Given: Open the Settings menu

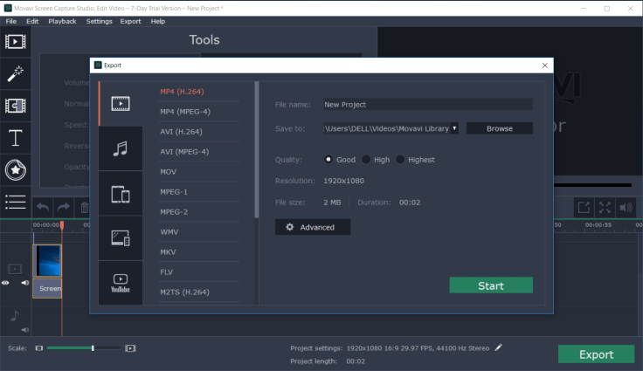Looking at the screenshot, I should (x=99, y=21).
